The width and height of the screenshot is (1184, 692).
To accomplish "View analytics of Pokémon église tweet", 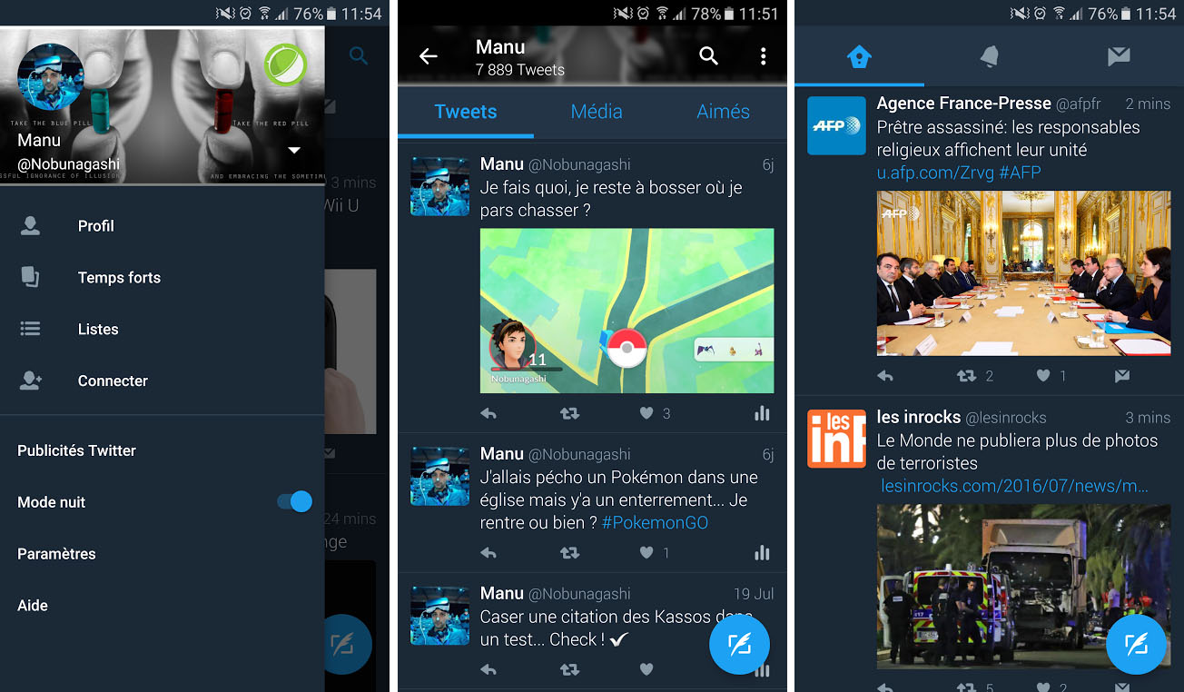I will tap(762, 552).
